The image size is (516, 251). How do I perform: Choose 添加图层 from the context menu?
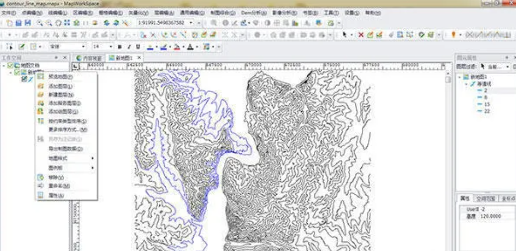tap(60, 86)
